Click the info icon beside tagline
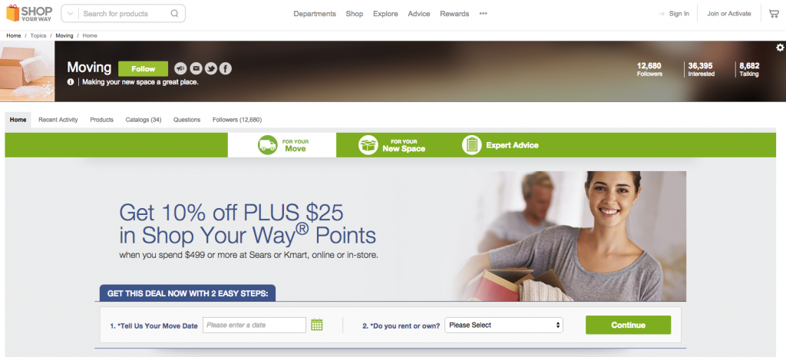 tap(71, 81)
